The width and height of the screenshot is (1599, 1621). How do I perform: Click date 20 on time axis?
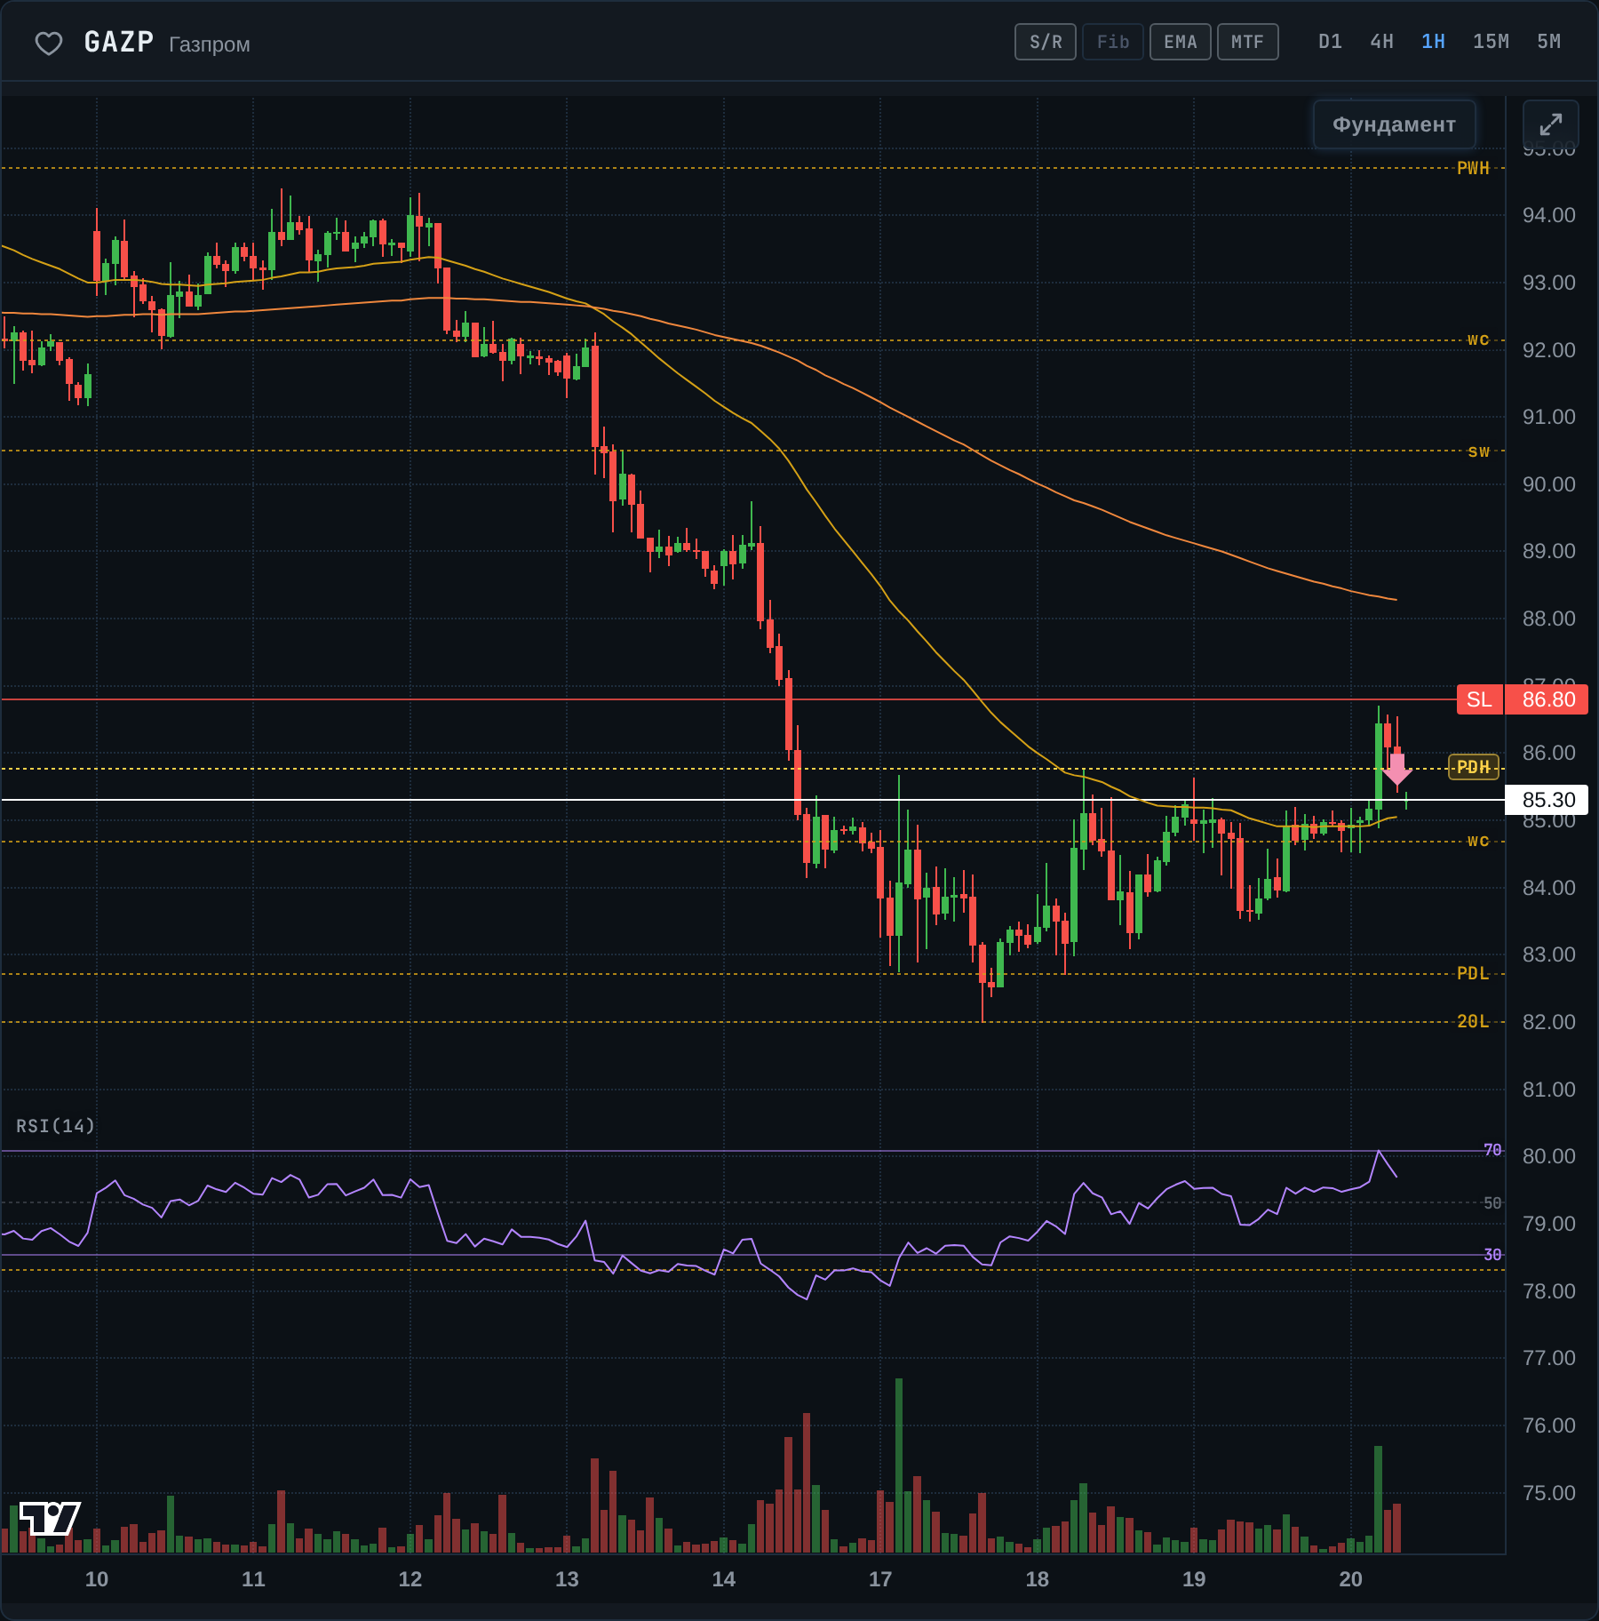(x=1350, y=1579)
